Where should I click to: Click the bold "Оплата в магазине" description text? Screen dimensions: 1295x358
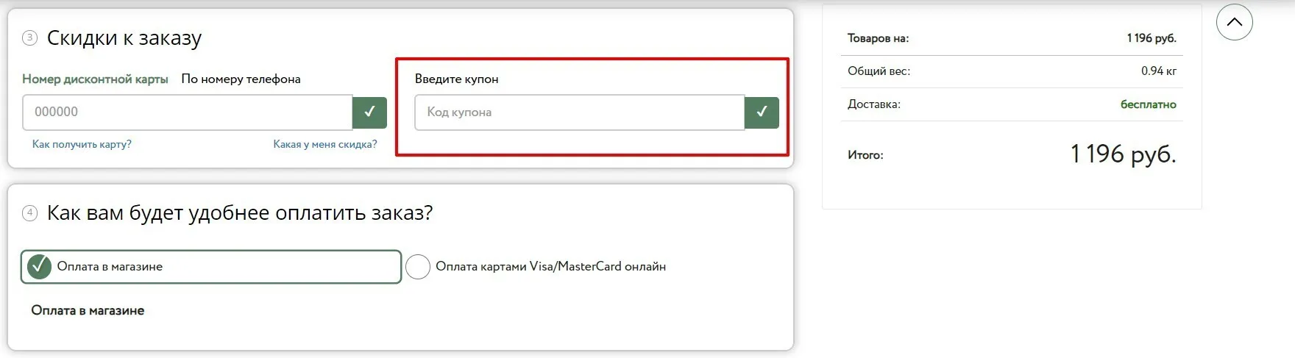pos(88,310)
